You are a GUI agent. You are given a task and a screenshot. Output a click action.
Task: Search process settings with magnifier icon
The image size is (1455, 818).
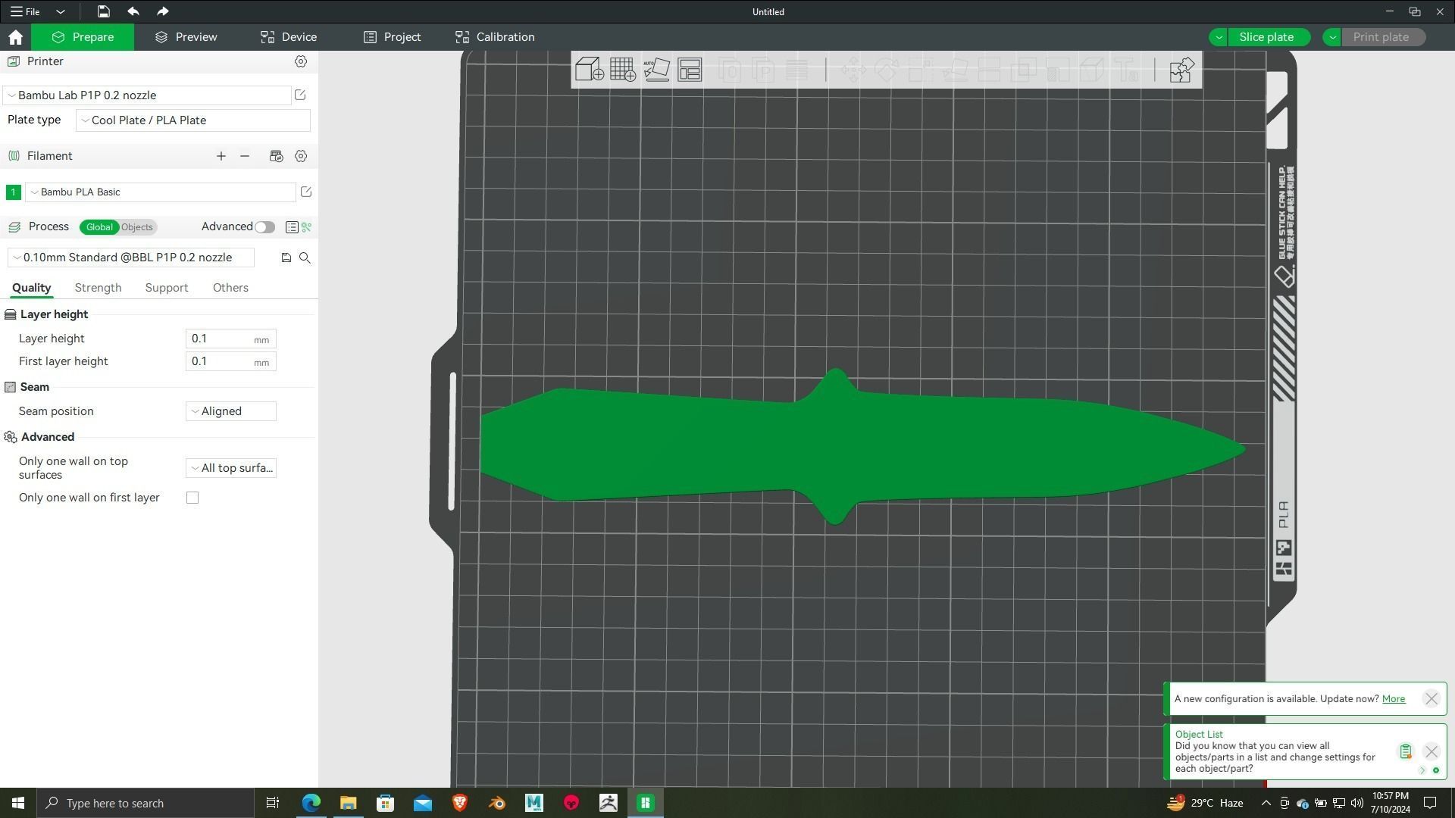(305, 258)
